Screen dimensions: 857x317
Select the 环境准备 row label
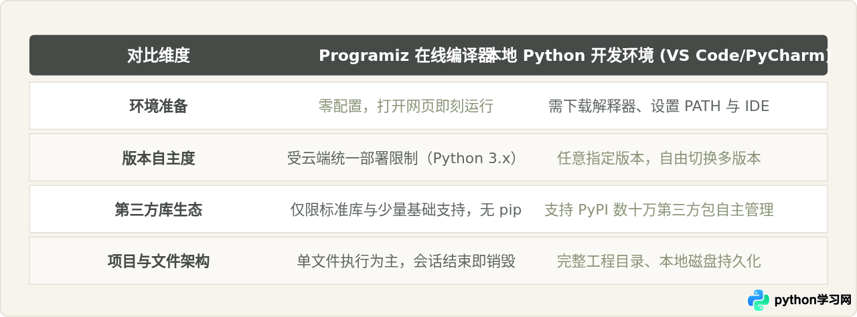[159, 106]
